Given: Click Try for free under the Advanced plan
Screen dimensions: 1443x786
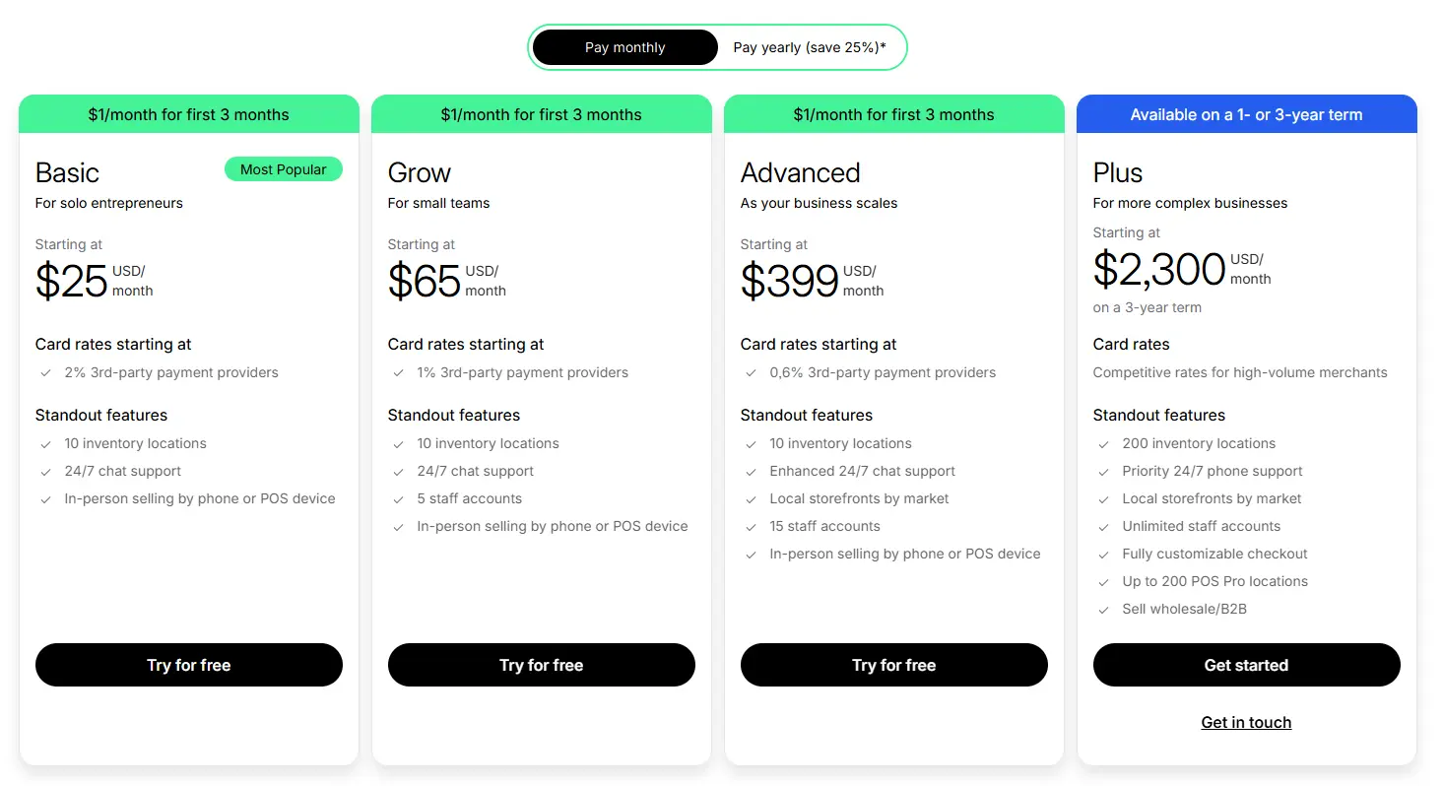Looking at the screenshot, I should (x=893, y=665).
